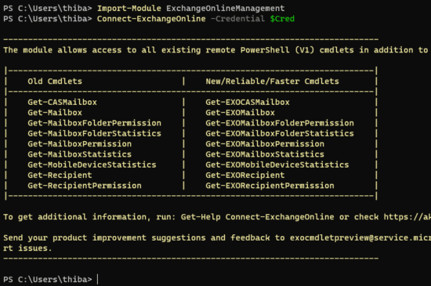
Task: Click the Get-EXOMailboxStatistics entry
Action: 265,154
